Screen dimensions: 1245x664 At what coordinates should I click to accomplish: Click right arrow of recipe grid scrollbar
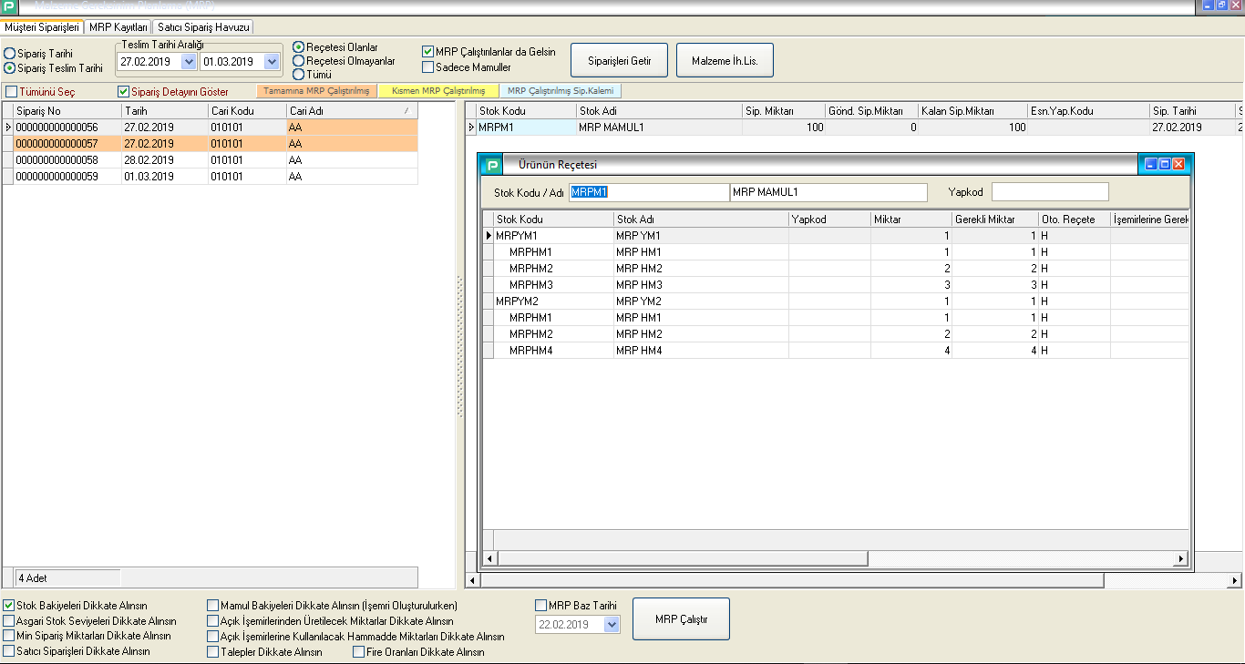1181,558
